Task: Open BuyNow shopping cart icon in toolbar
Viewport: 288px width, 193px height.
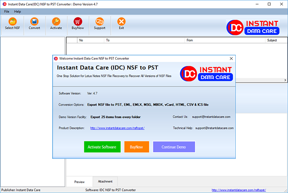Action: coord(77,22)
